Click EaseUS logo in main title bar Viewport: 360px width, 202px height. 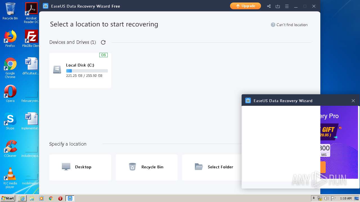(x=46, y=6)
